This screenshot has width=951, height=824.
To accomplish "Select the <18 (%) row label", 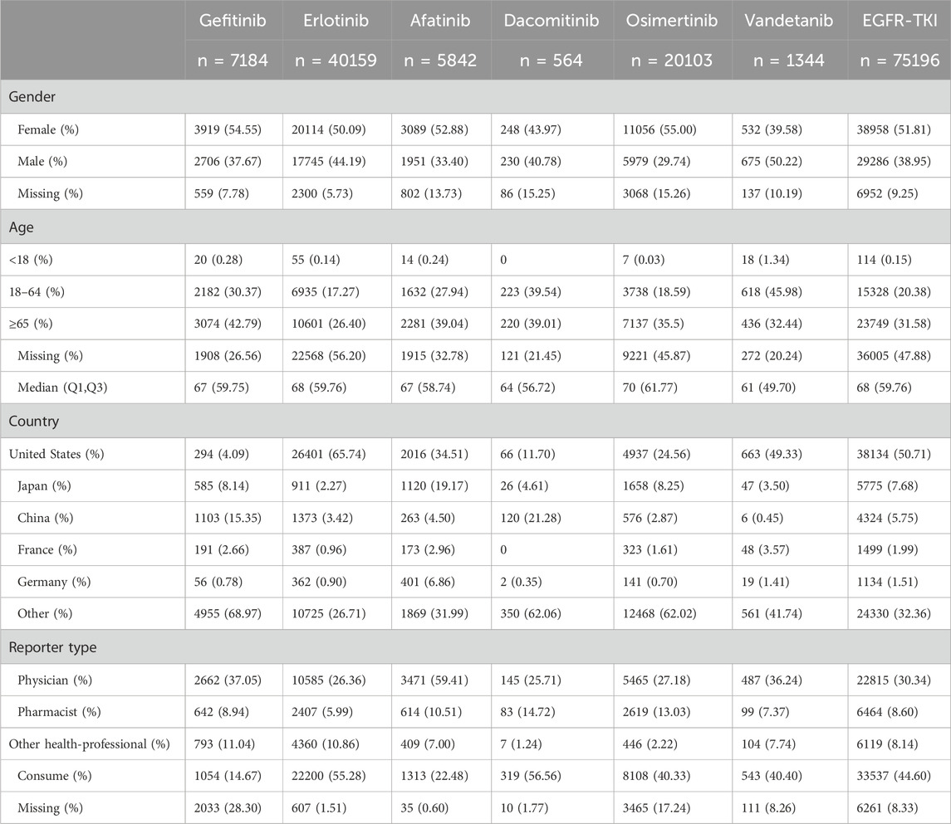I will pos(31,260).
